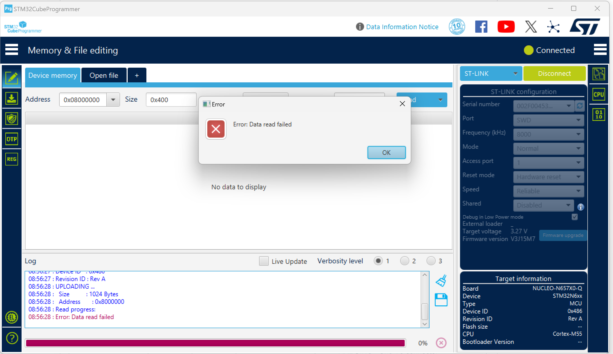Viewport: 613px width, 354px height.
Task: Click log scrollbar up arrow
Action: (425, 275)
